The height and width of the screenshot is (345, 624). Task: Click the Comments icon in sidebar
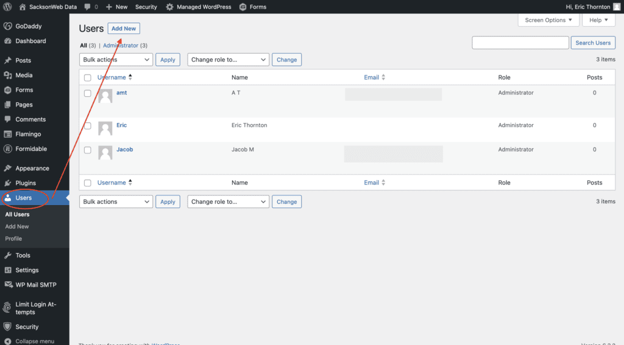[x=7, y=119]
